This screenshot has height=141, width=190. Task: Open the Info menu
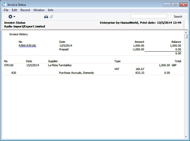[51, 10]
